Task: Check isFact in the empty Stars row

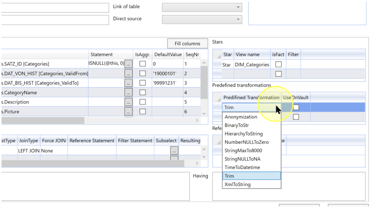Action: point(278,74)
